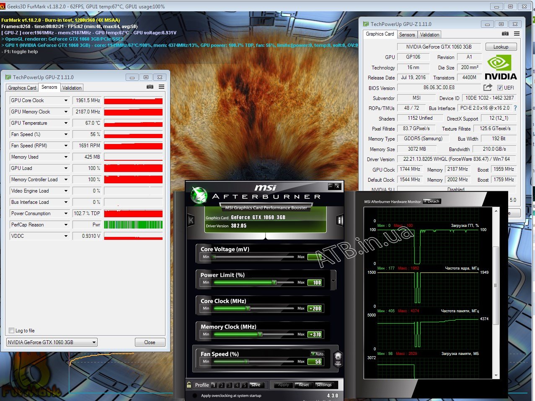The width and height of the screenshot is (535, 401).
Task: Click the Afterburner info 'i' side button
Action: pos(340,220)
